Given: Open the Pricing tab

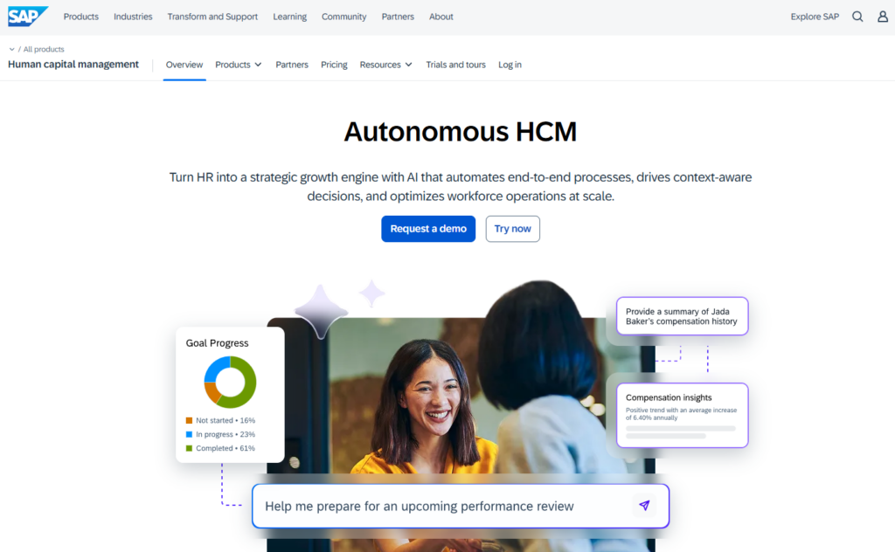Looking at the screenshot, I should coord(334,65).
